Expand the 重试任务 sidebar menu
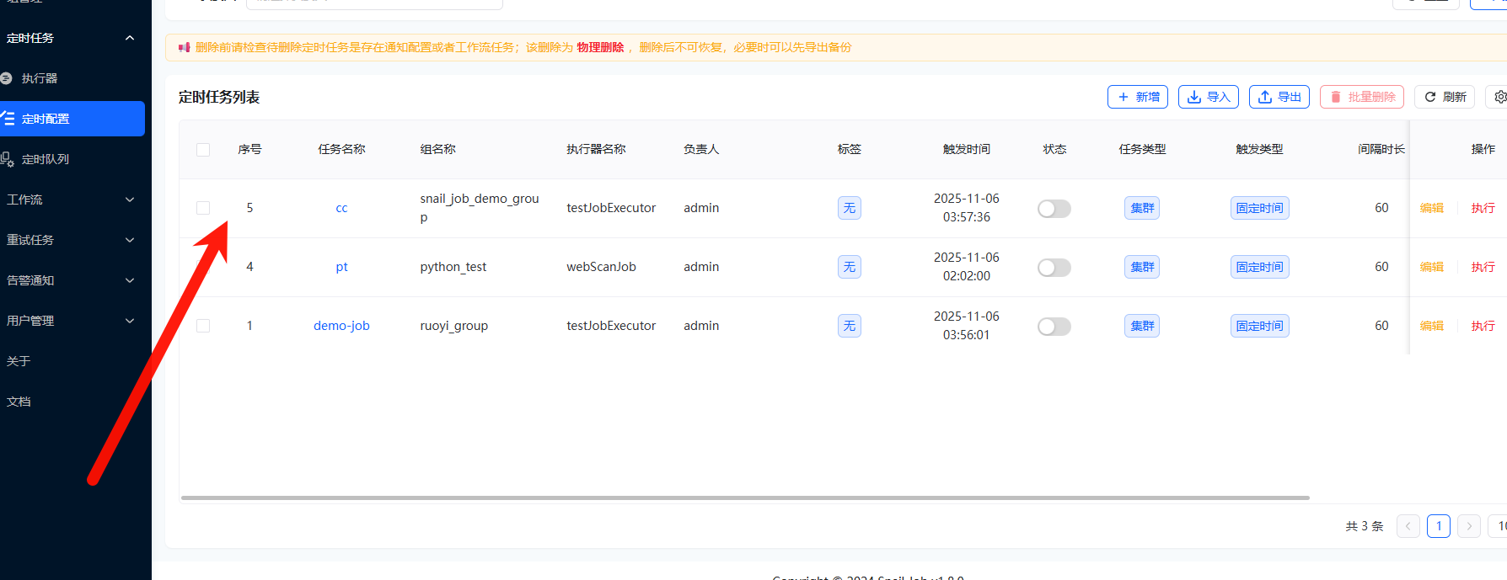This screenshot has width=1507, height=580. tap(71, 240)
